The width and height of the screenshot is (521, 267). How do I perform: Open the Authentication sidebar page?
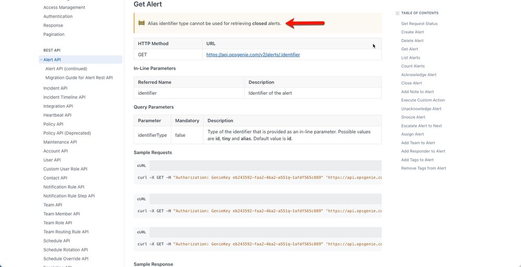58,16
